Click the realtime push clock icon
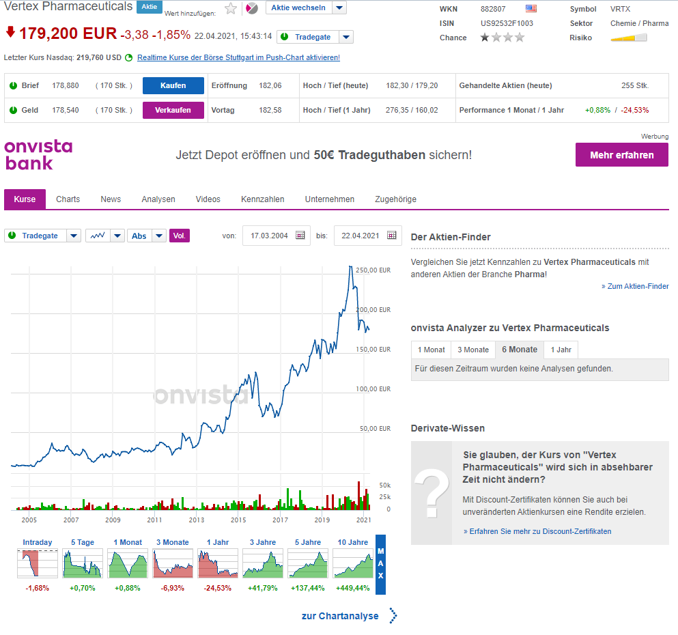This screenshot has height=635, width=678. point(129,57)
